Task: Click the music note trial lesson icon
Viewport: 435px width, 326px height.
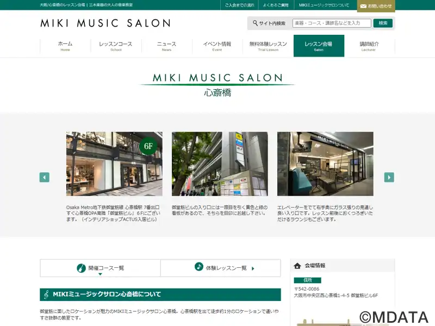Action: tap(198, 267)
